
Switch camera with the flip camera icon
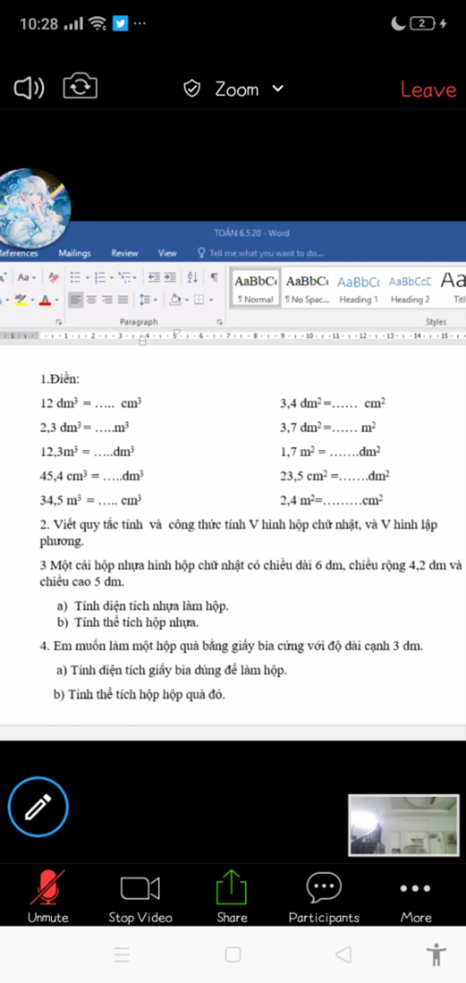click(x=80, y=86)
